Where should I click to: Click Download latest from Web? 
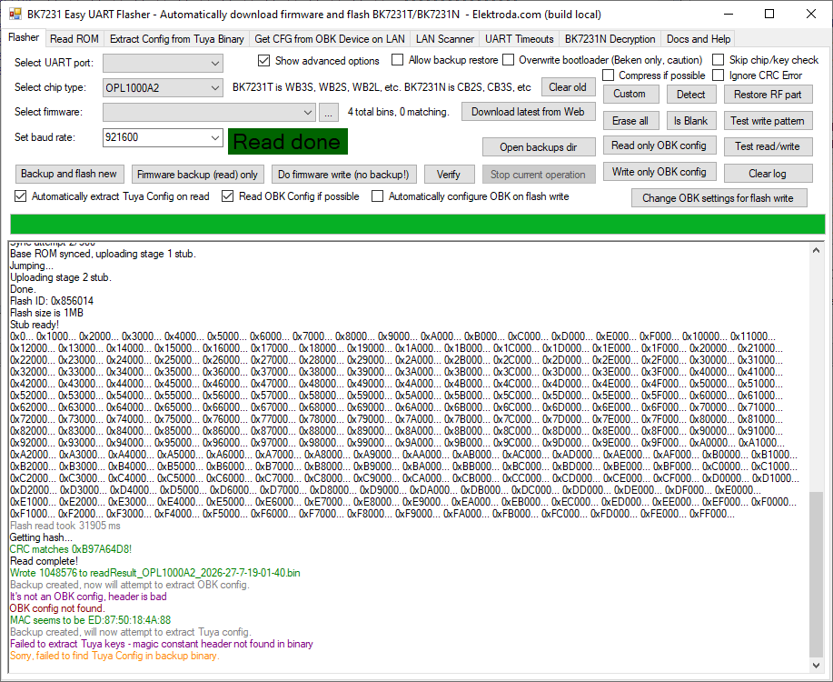pos(528,112)
